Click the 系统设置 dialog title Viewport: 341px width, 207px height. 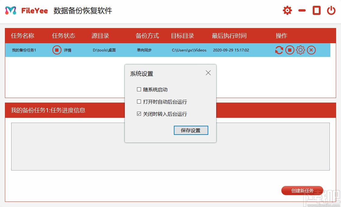point(142,74)
